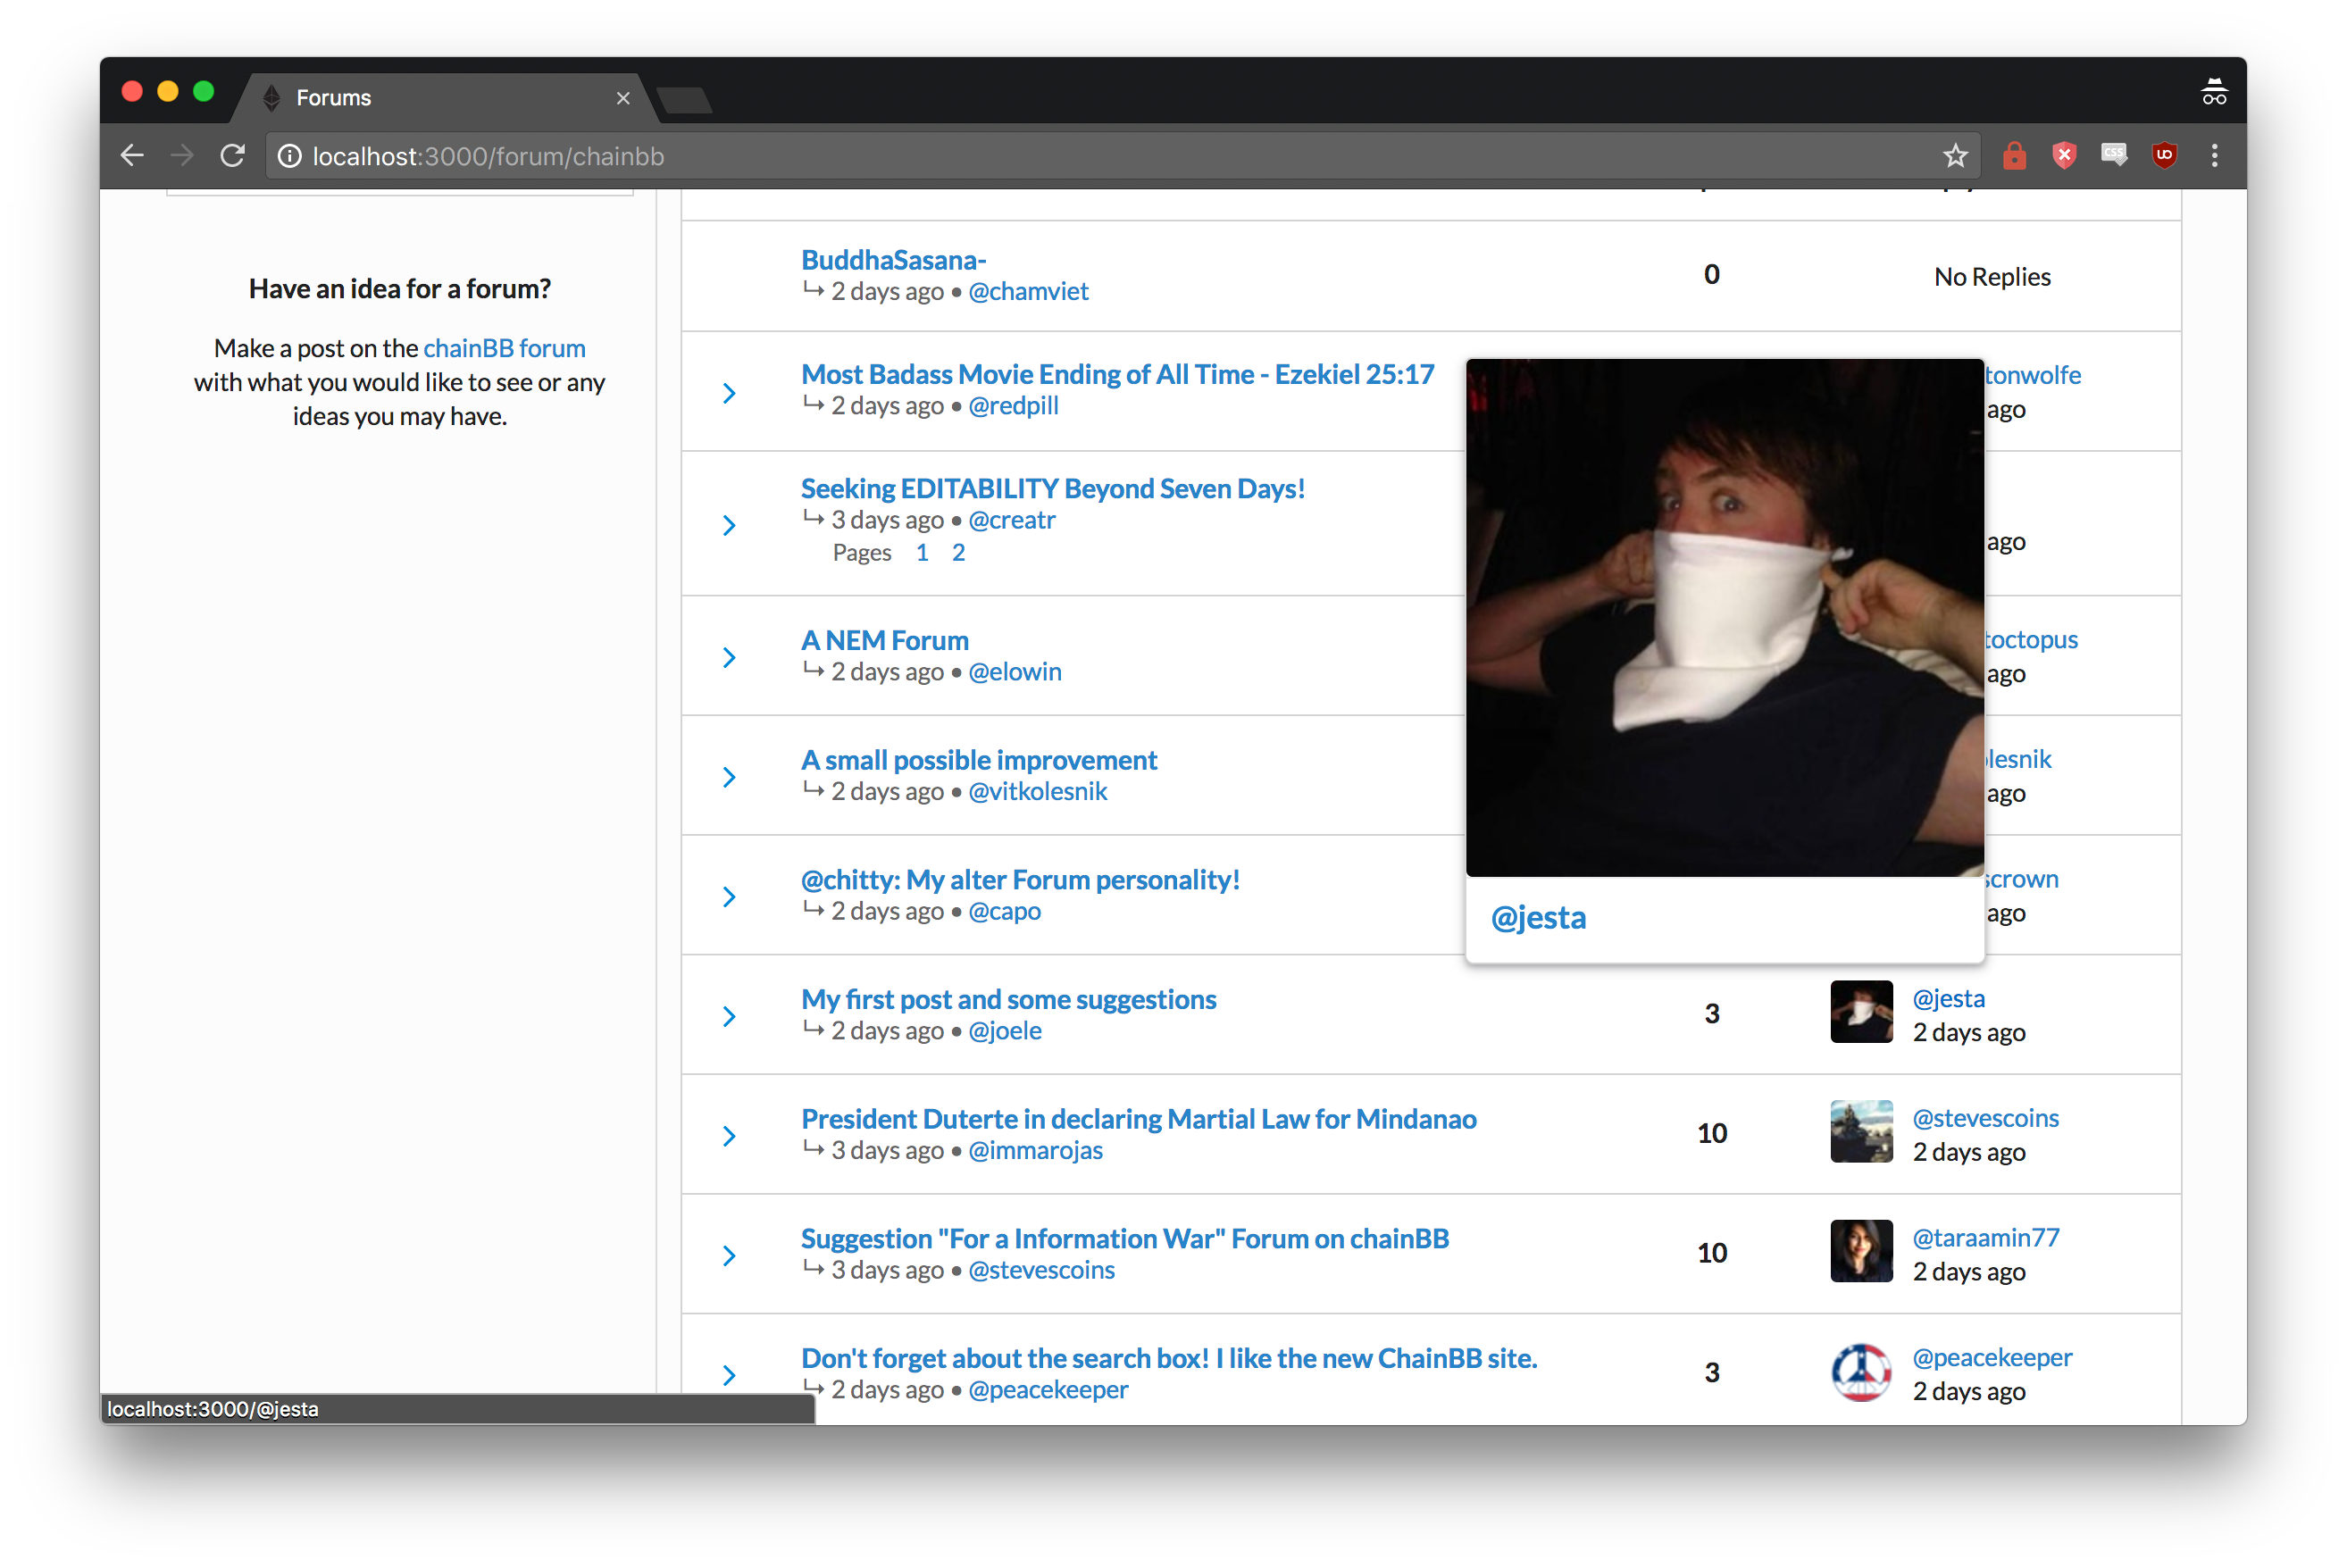
Task: Expand the A NEM Forum row chevron
Action: click(729, 657)
